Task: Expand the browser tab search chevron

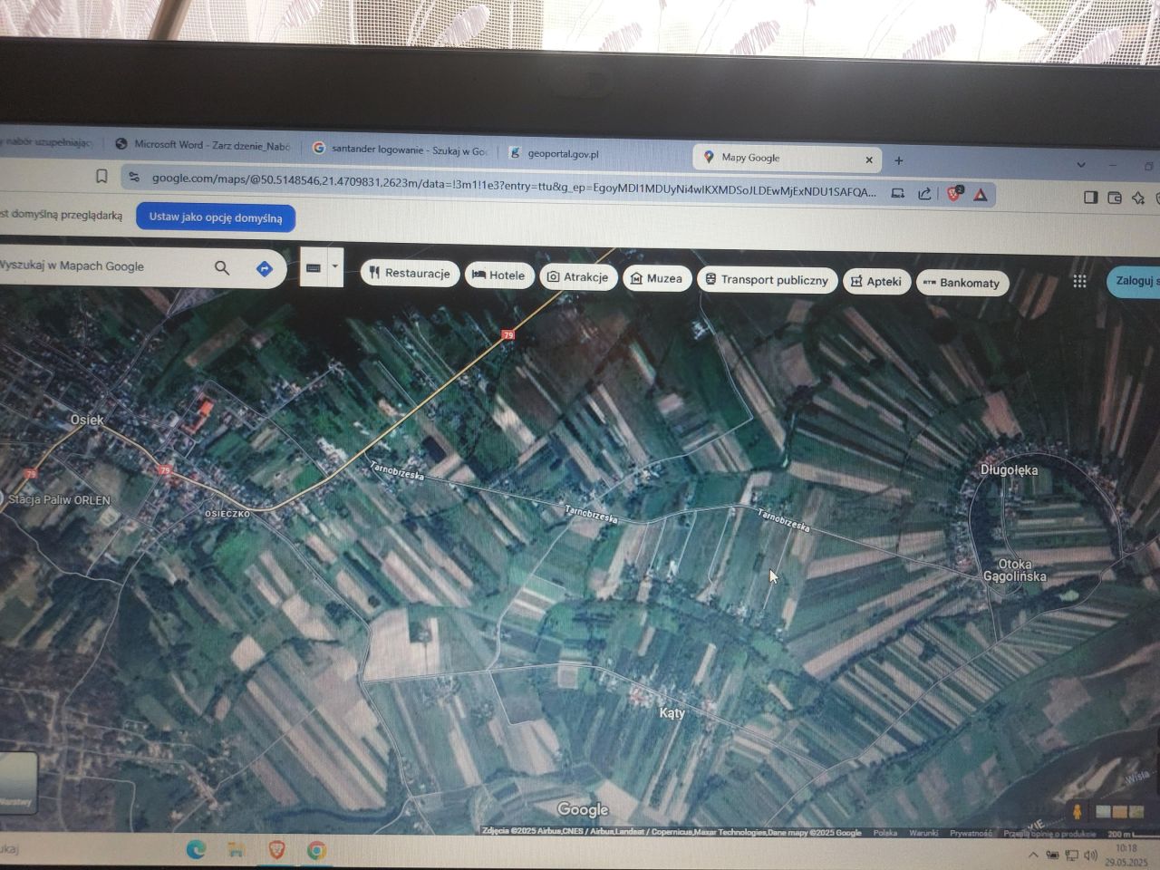Action: (1080, 164)
